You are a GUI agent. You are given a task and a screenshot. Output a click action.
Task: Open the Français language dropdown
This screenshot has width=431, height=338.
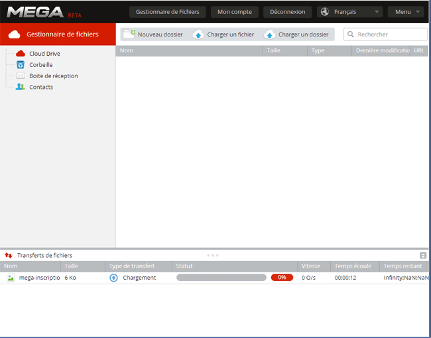349,12
